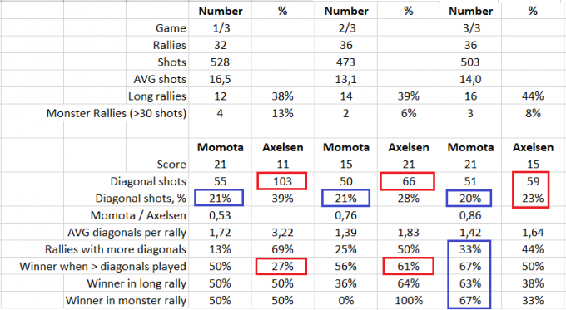
Task: Click the 0,86 Momota / Axelsen ratio cell
Action: [x=470, y=215]
